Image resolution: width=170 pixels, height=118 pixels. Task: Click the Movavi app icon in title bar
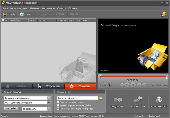3,3
